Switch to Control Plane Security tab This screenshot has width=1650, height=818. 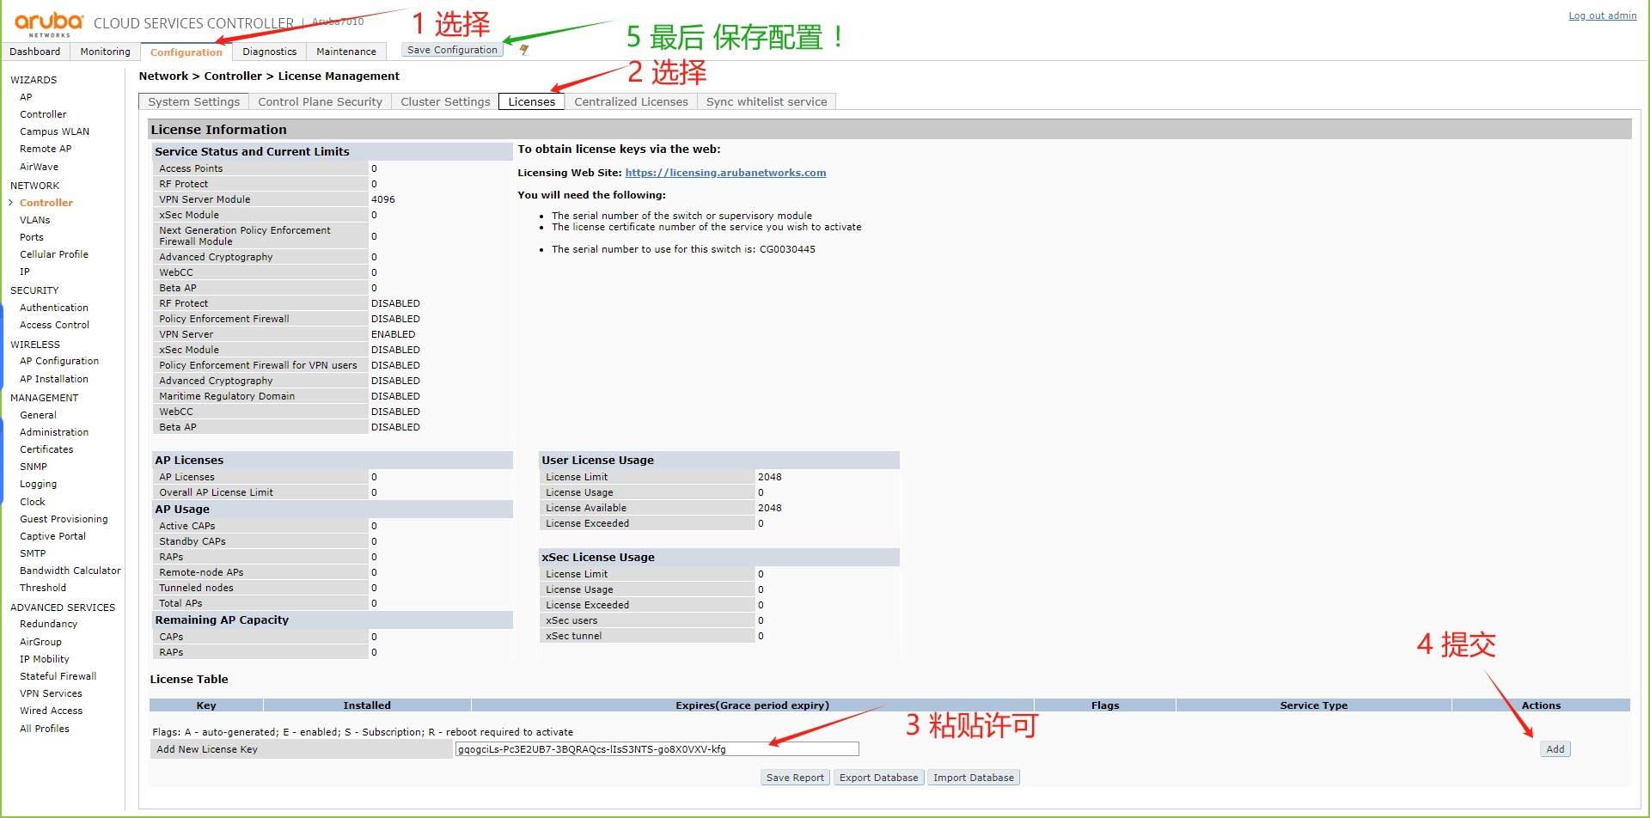[320, 101]
